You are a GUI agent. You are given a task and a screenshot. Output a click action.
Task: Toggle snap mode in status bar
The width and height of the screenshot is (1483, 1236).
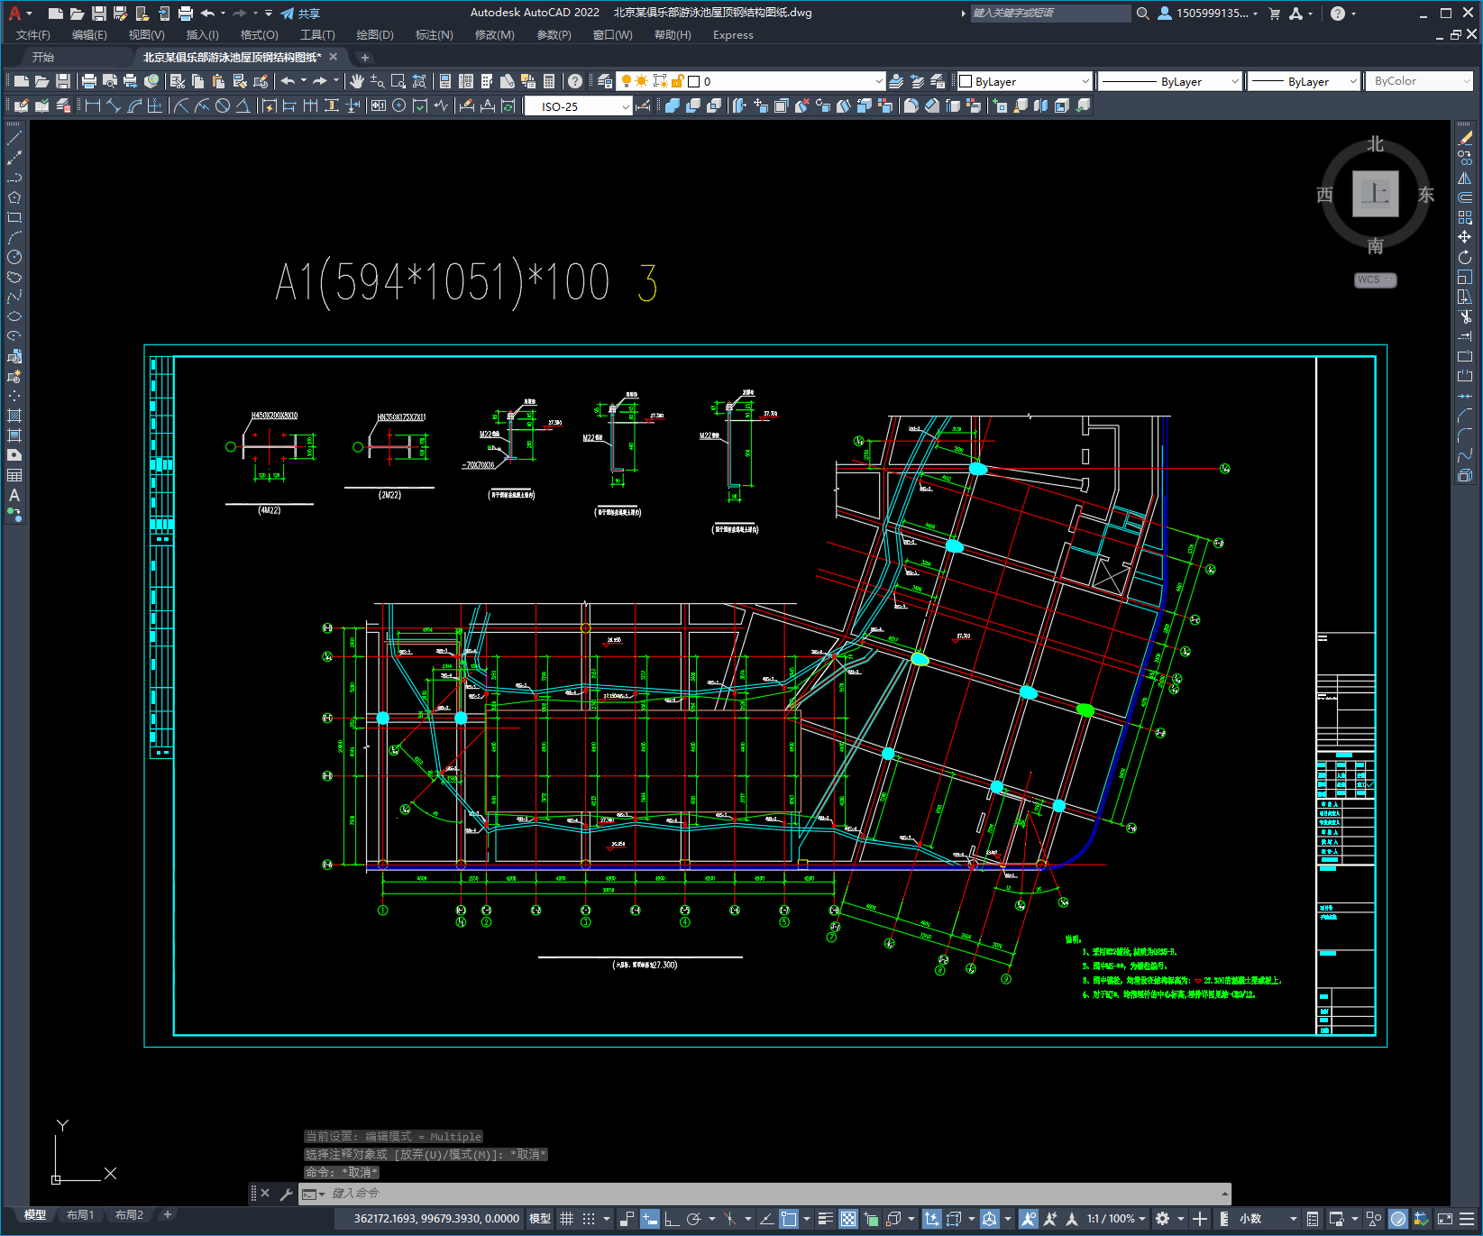[x=589, y=1219]
